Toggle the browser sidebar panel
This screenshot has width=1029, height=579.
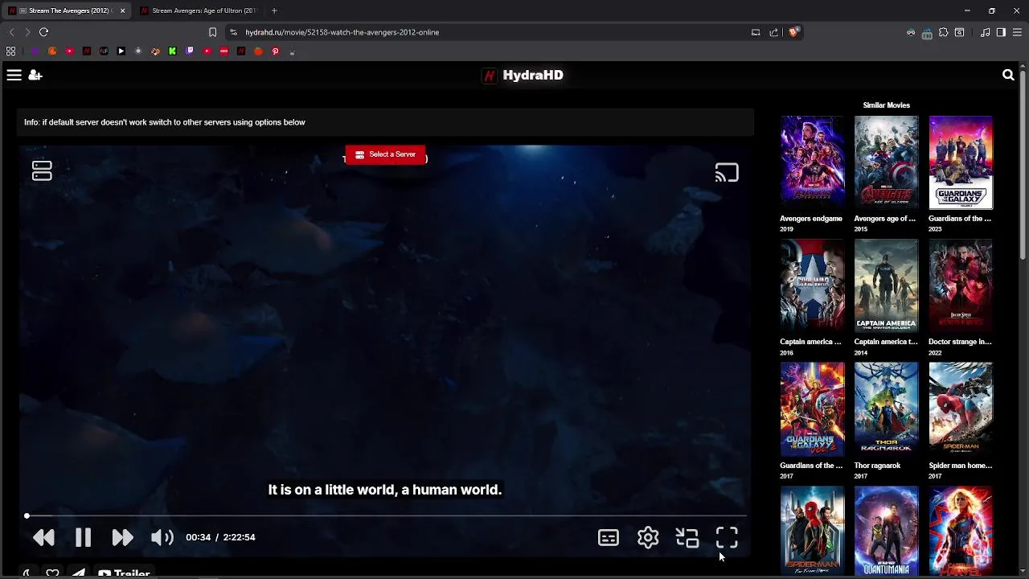(x=1001, y=32)
